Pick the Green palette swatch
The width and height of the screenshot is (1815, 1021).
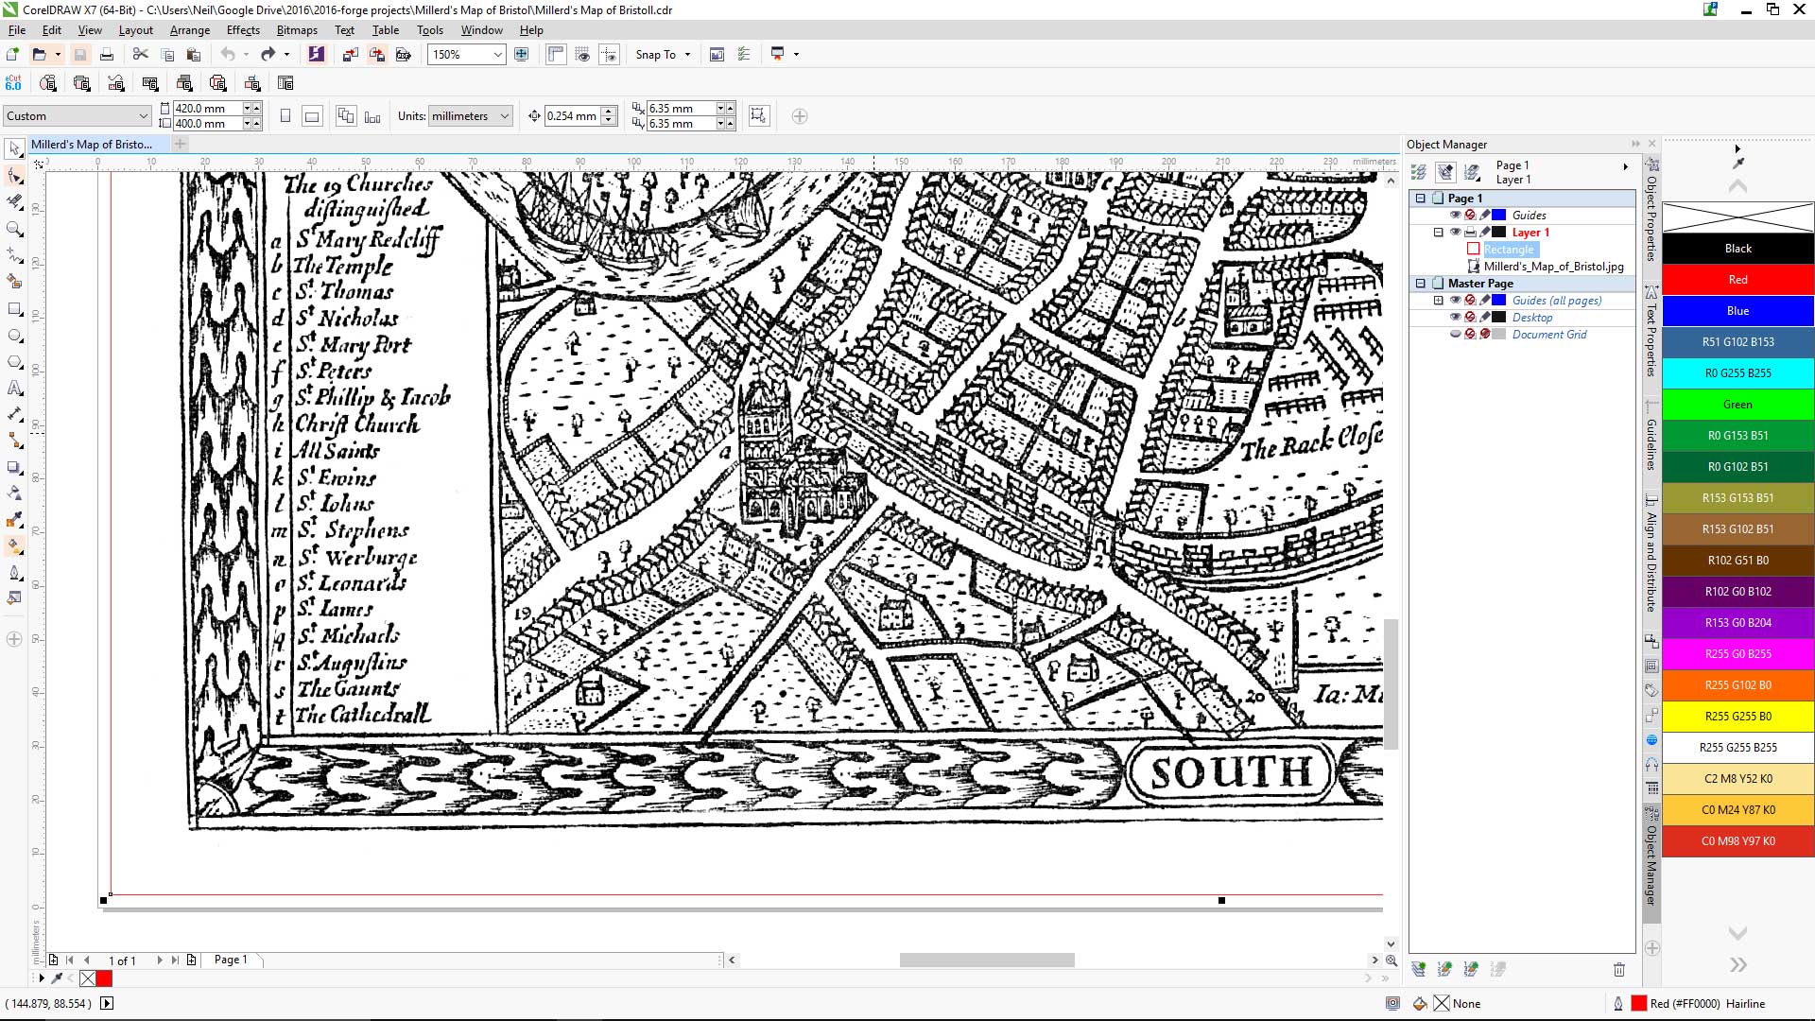1737,405
